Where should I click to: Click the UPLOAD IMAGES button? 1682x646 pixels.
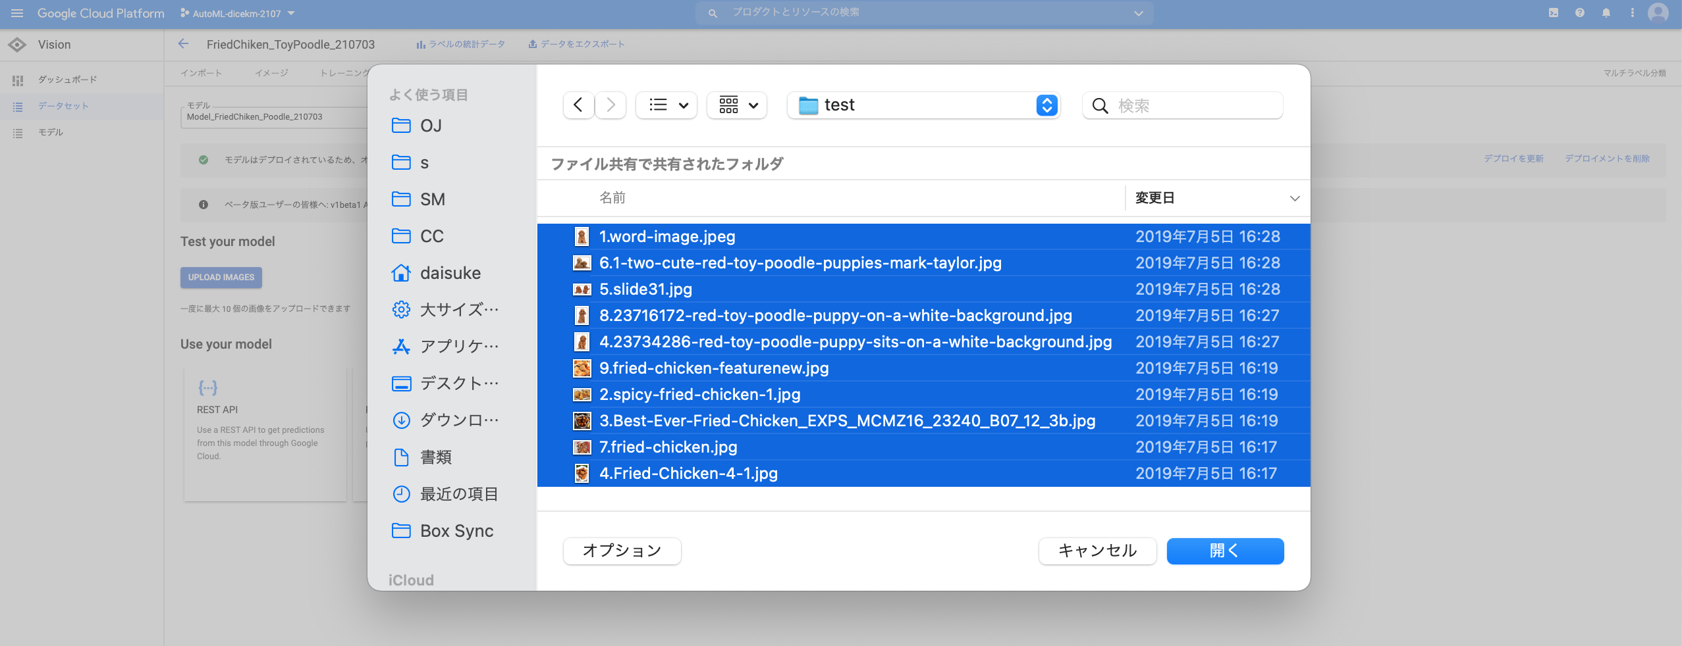point(221,278)
